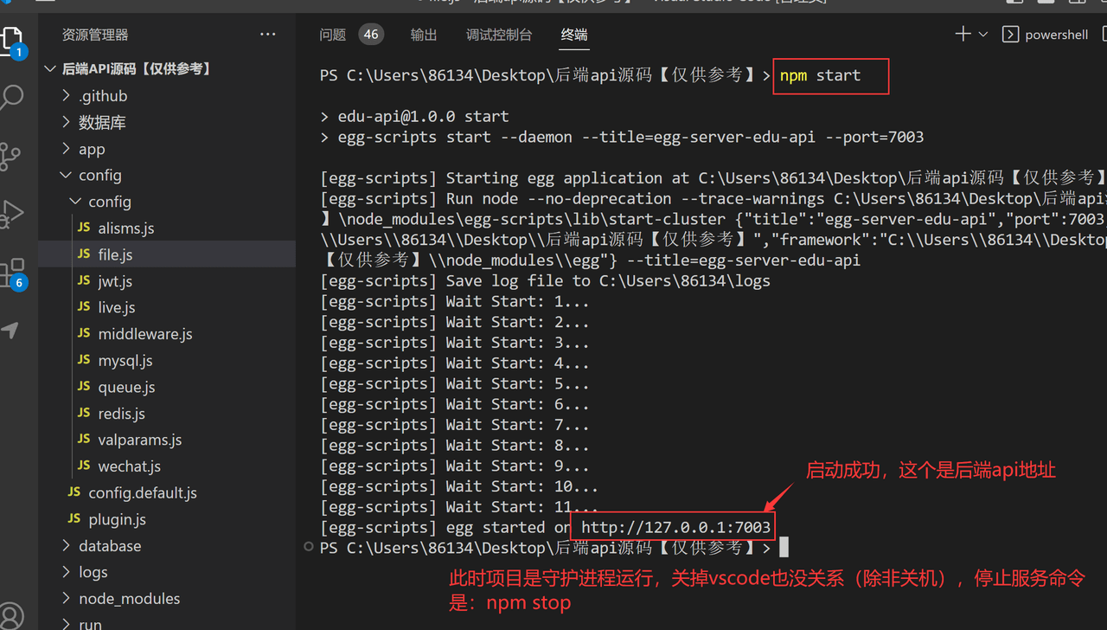The image size is (1107, 630).
Task: Click the http://127.0.0.1:7003 link in terminal
Action: click(x=675, y=527)
